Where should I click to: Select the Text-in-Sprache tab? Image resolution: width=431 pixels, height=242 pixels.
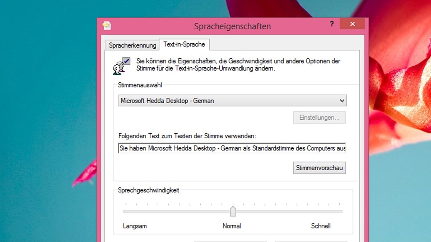[184, 45]
